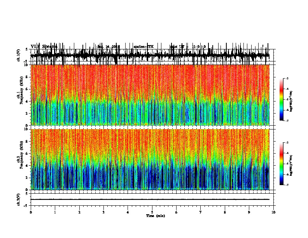
Task: Click the '1' tick on the time axis
Action: (x=55, y=212)
